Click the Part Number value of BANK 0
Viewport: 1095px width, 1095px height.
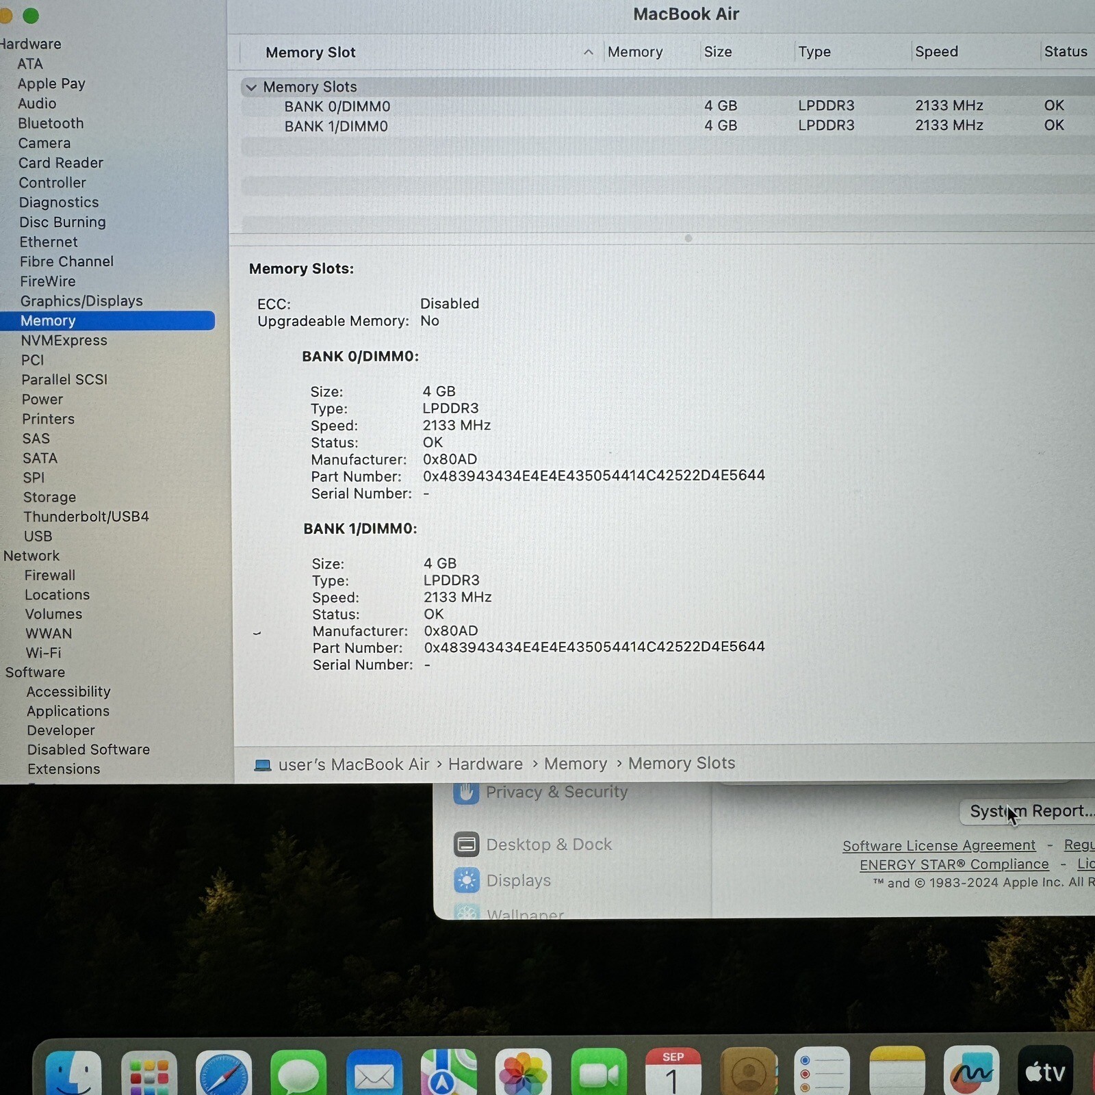(593, 476)
